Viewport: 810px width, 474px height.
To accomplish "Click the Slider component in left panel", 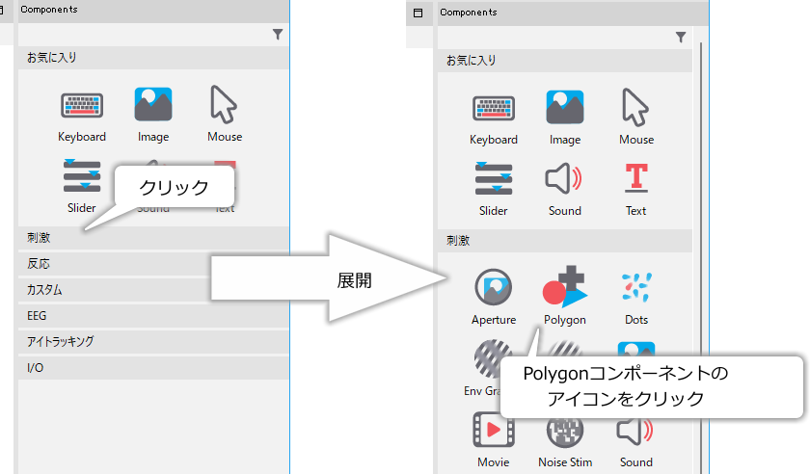I will [82, 186].
